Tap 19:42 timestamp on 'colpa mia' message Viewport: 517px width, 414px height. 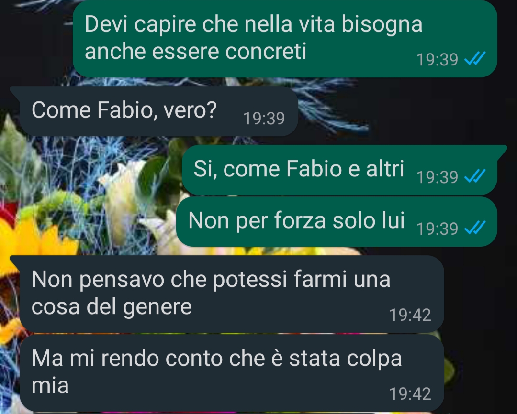click(410, 393)
